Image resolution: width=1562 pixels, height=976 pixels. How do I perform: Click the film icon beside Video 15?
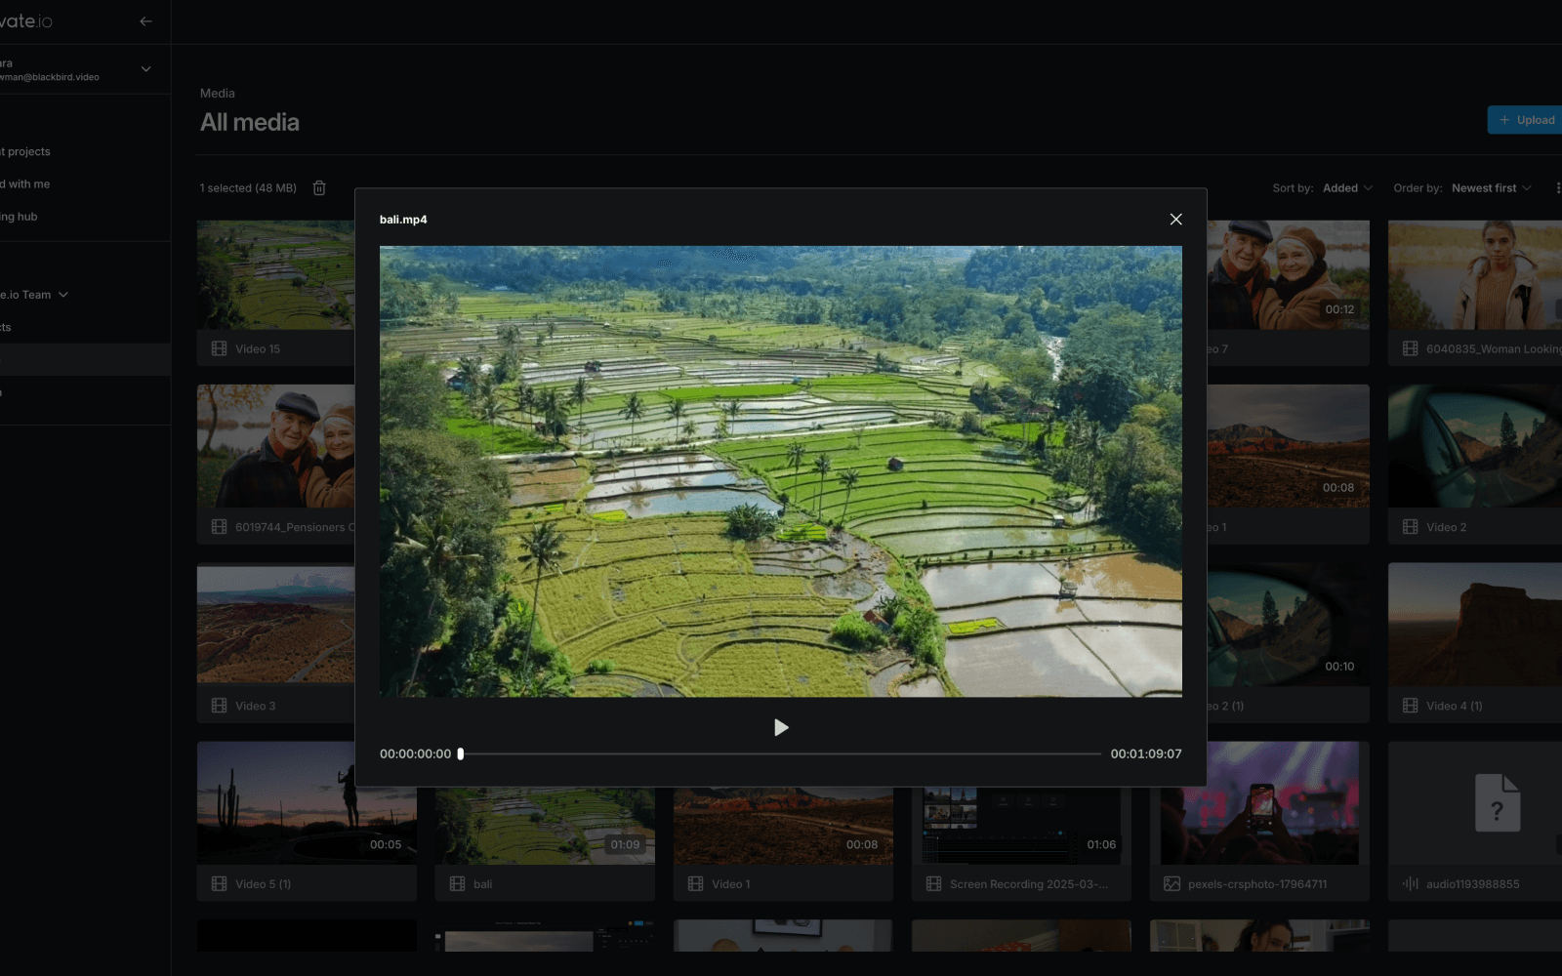220,348
